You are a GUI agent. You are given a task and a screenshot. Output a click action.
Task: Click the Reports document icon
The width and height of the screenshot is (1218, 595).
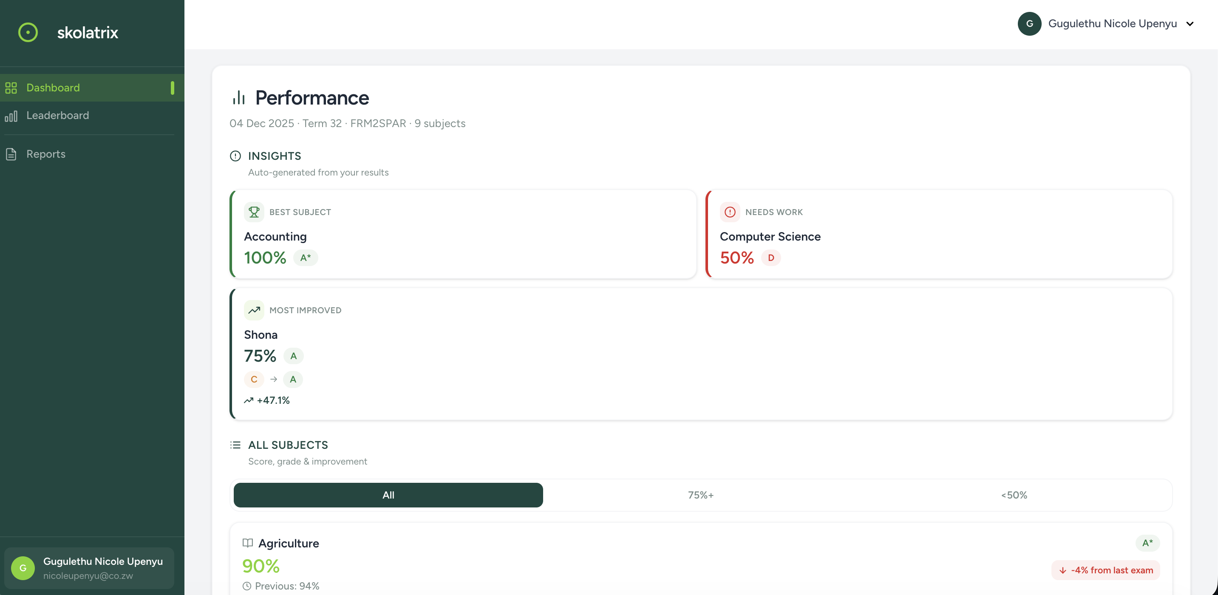[x=11, y=154]
